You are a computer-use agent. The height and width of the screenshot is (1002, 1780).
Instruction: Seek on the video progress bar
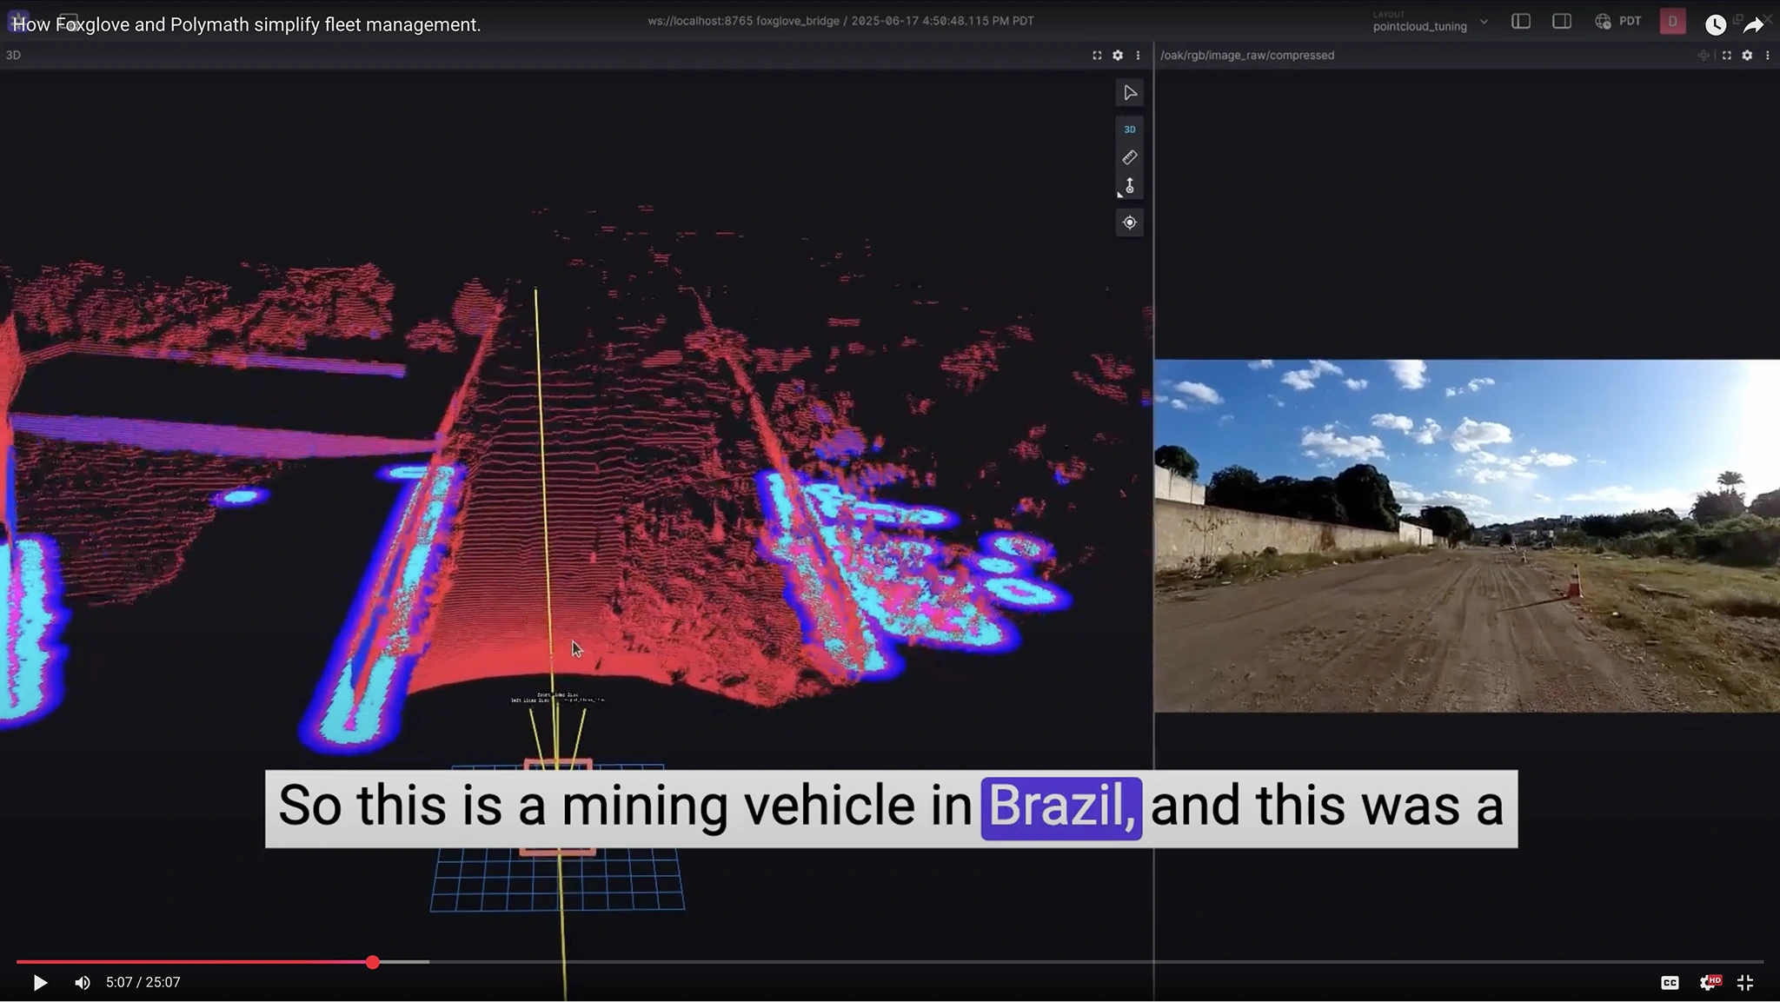(869, 962)
